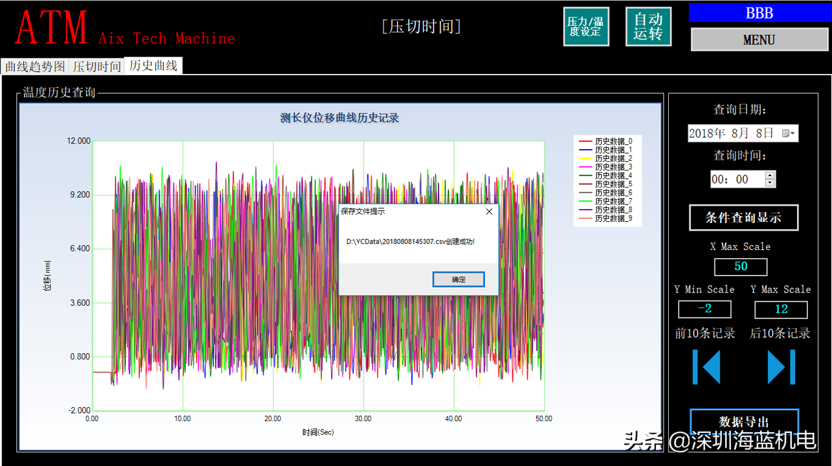Viewport: 832px width, 466px height.
Task: Close the 保存文件提示 dialog
Action: coord(489,211)
